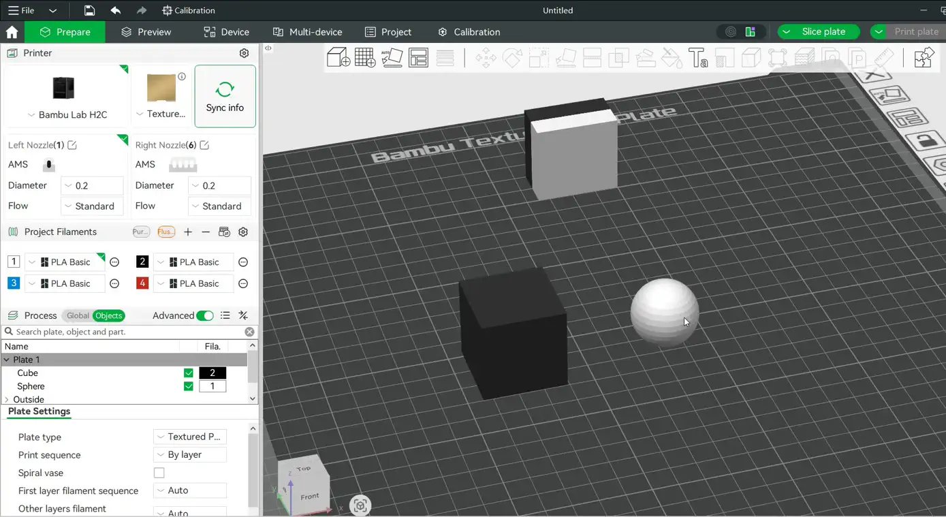Select the Move gizmo tool
946x517 pixels.
(x=486, y=58)
